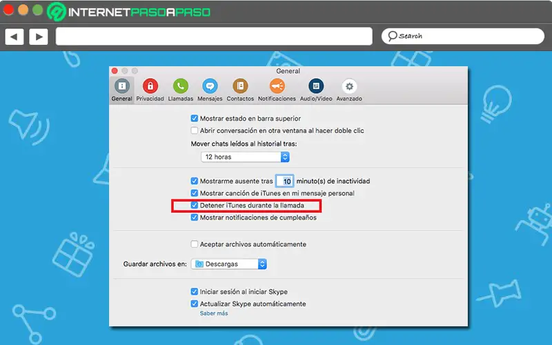Open the Avanzado gear icon
Viewport: 552px width, 345px height.
coord(349,86)
